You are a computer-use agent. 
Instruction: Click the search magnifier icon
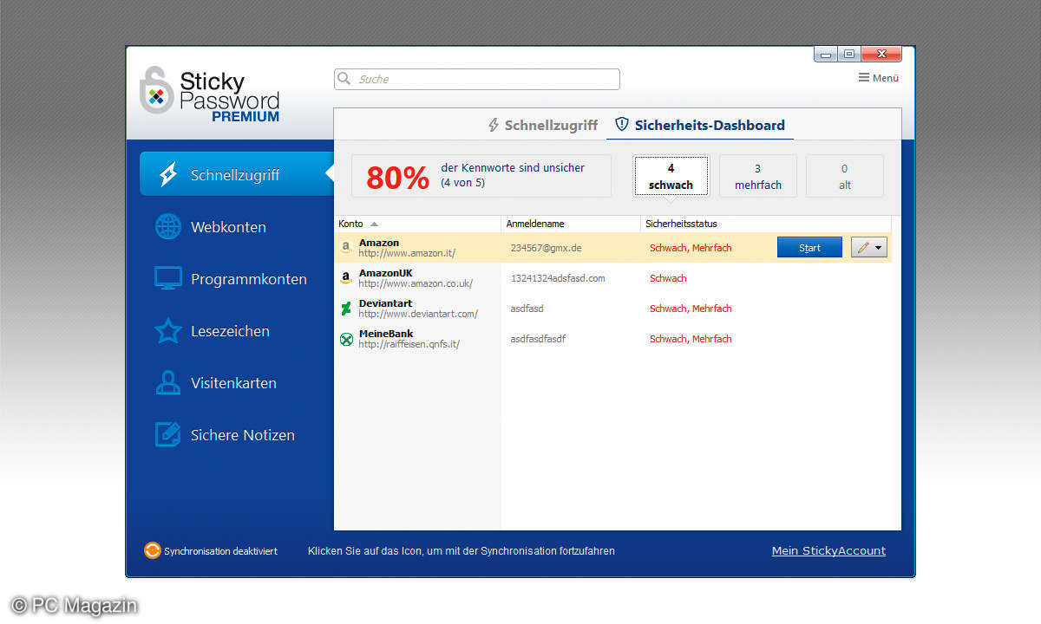344,79
